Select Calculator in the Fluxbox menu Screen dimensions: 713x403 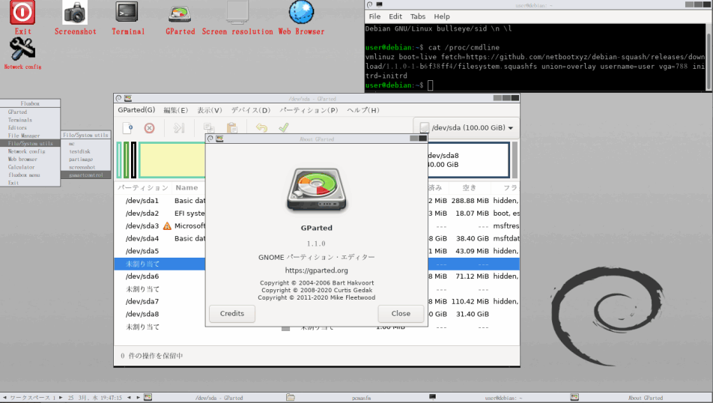pyautogui.click(x=30, y=167)
